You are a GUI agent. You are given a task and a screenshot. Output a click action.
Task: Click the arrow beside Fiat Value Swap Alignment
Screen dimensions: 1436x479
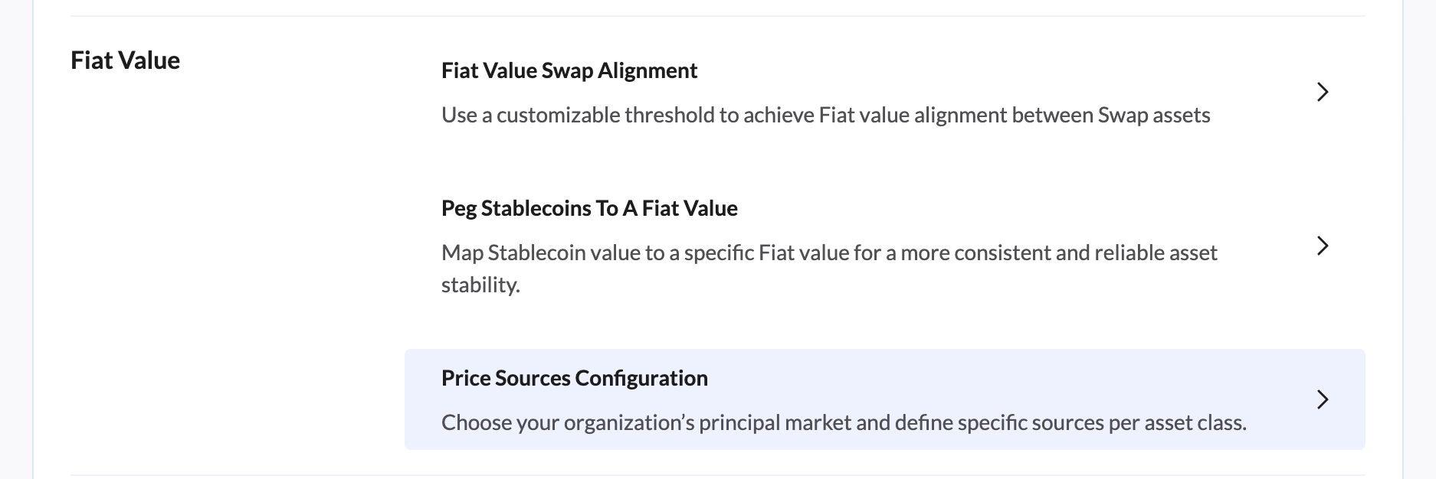pyautogui.click(x=1322, y=92)
